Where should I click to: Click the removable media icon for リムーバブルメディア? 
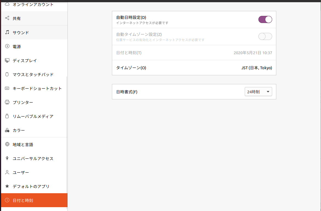7,116
